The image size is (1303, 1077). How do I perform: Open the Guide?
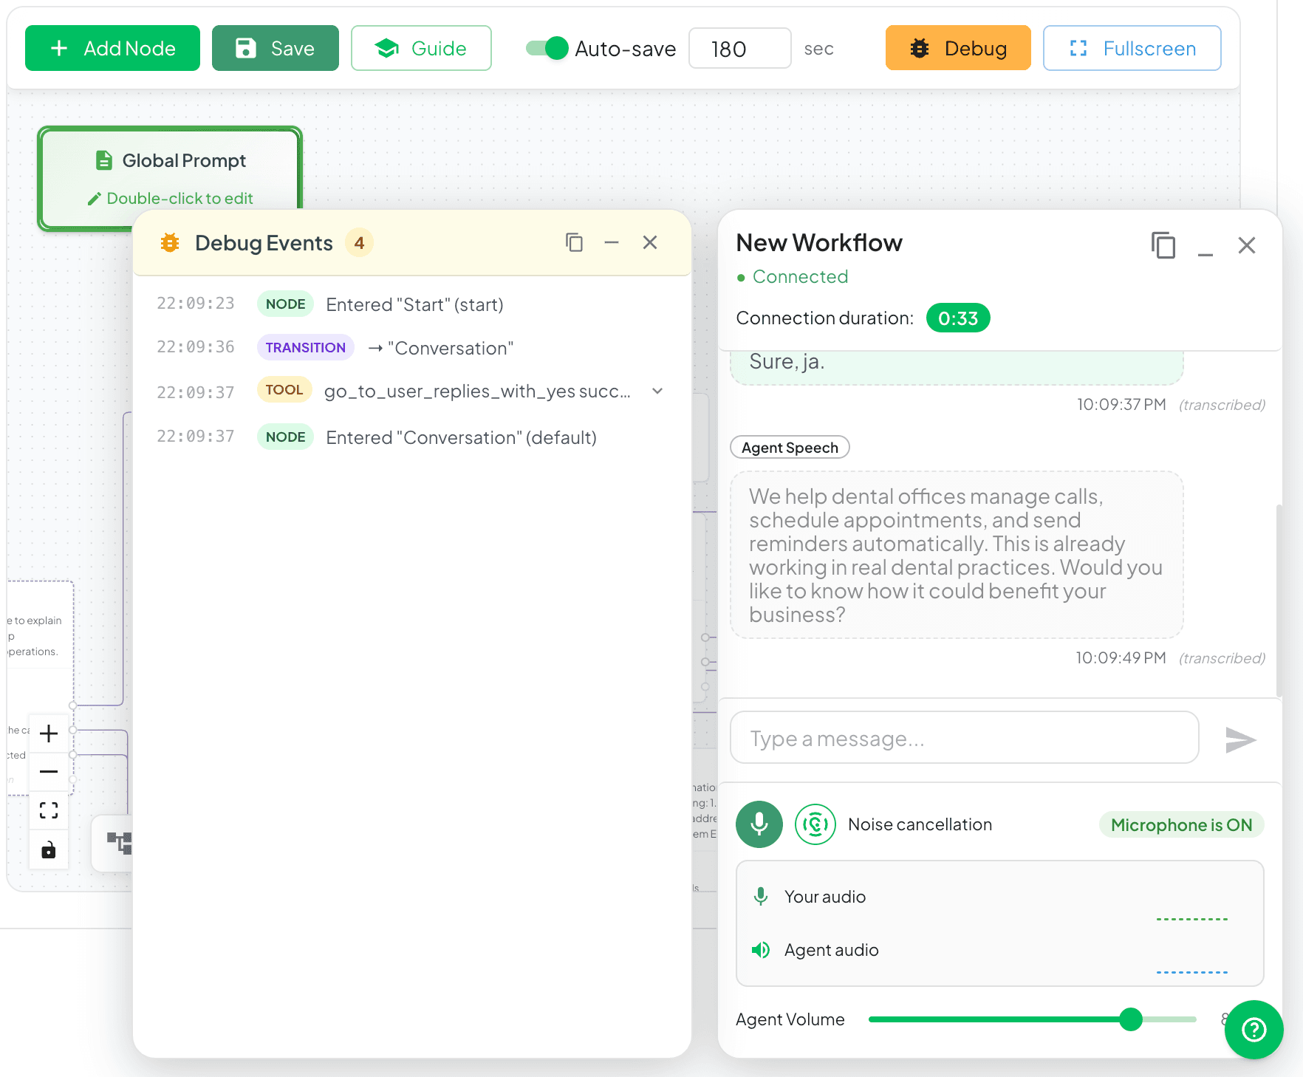(421, 48)
